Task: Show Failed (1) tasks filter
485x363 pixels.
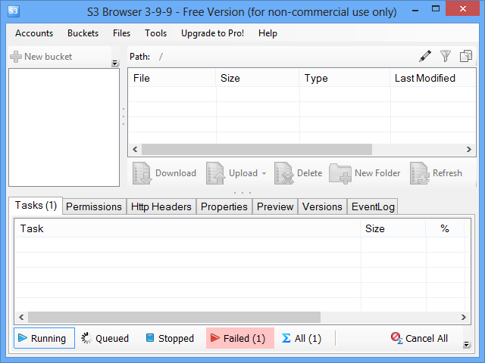Action: pos(240,338)
